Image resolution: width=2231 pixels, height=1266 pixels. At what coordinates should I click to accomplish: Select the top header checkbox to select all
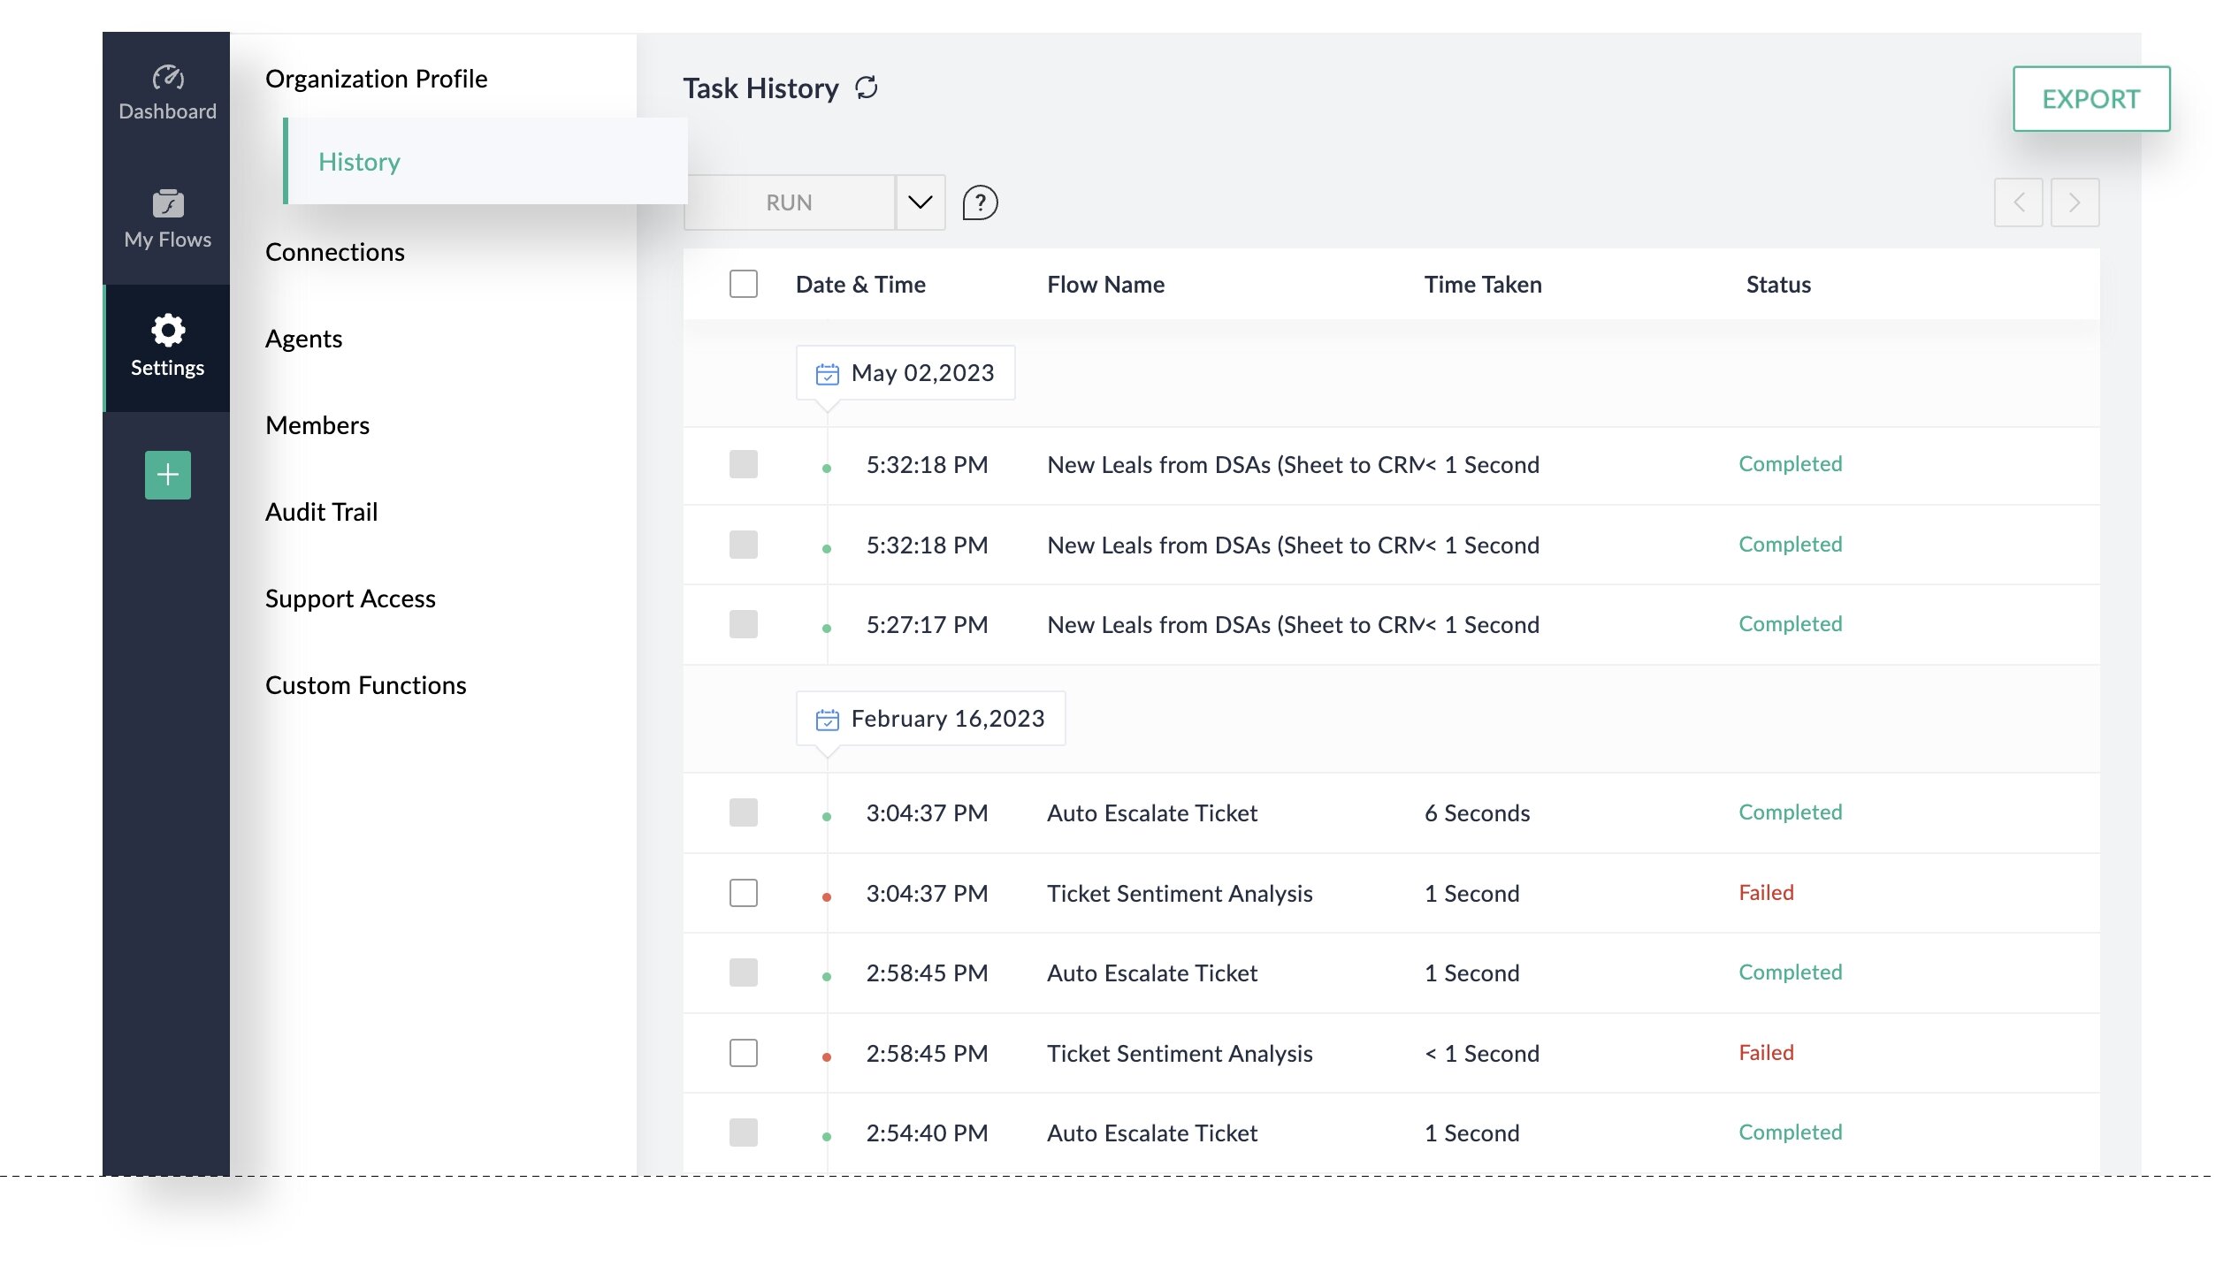click(743, 284)
